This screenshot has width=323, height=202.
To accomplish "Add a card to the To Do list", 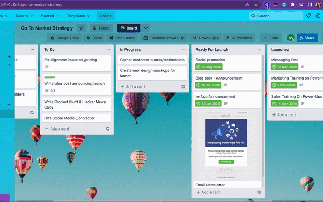I will (57, 129).
